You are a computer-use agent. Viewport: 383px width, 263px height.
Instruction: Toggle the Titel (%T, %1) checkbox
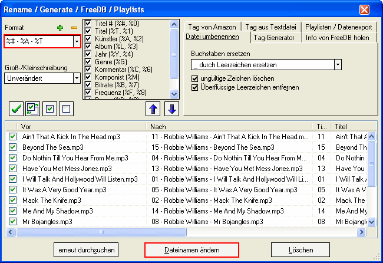tap(88, 31)
